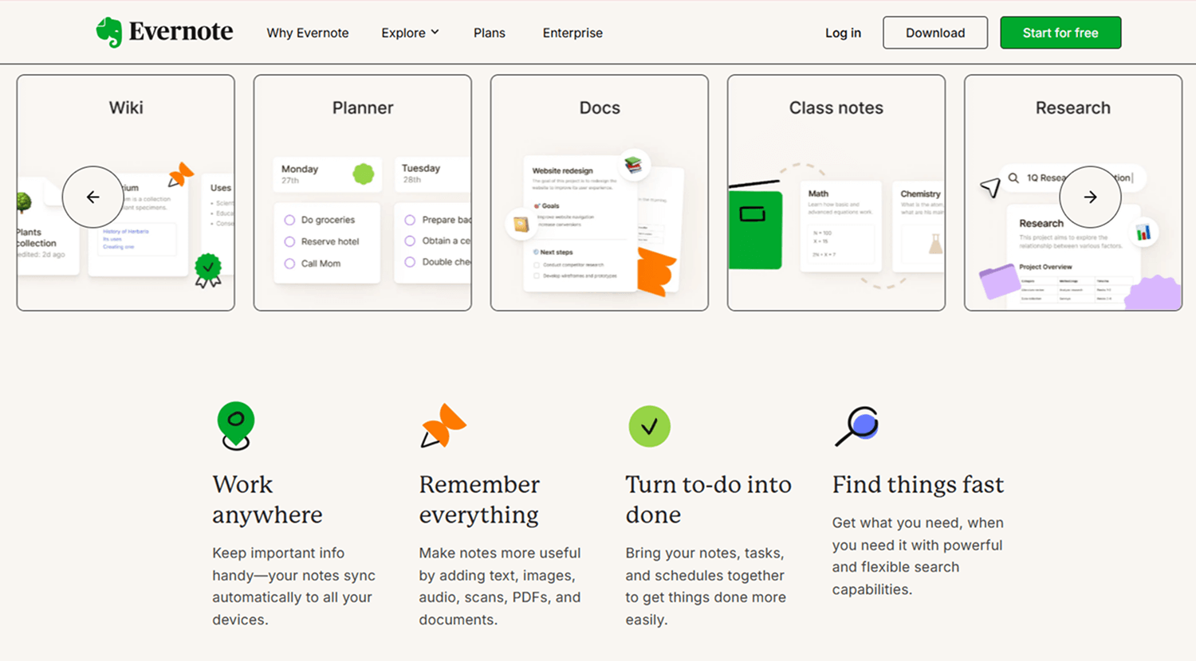Image resolution: width=1196 pixels, height=661 pixels.
Task: Click the Remember everything heading
Action: tap(479, 499)
